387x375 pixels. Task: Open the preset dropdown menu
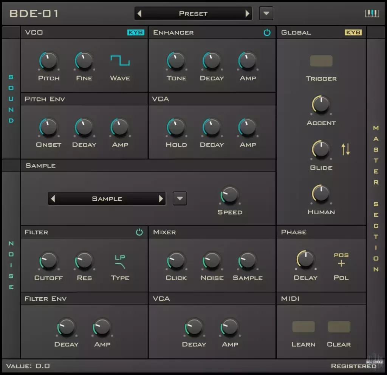(266, 13)
